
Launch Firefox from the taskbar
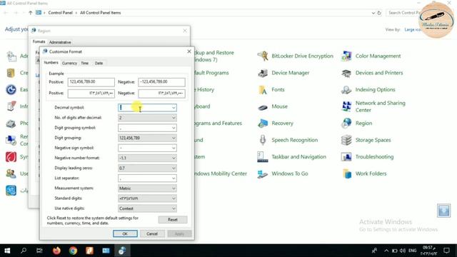[56, 251]
